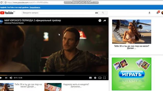Click the 0:11 / 2:28 time display

click(x=18, y=78)
